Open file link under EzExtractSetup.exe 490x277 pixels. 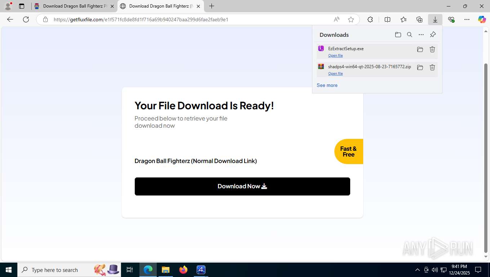pos(335,56)
